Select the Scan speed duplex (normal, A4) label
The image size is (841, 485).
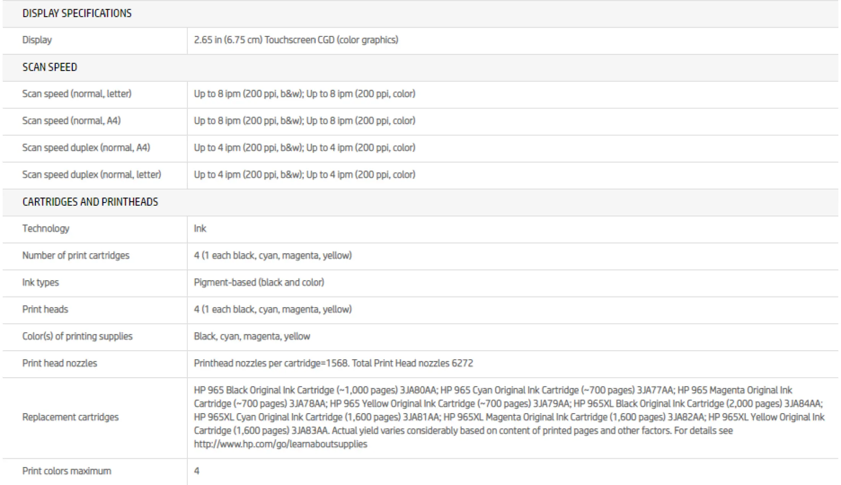click(x=86, y=148)
